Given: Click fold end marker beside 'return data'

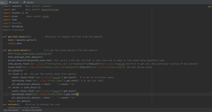Looking at the screenshot, I should pyautogui.click(x=2, y=43).
